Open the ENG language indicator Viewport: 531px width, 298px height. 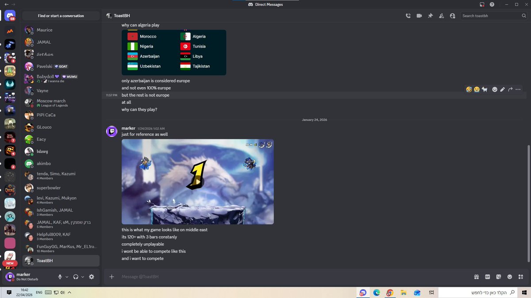[39, 292]
